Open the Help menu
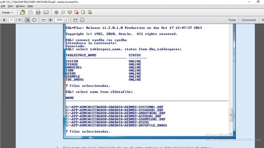Viewport: 264px width, 148px height. coord(30,6)
